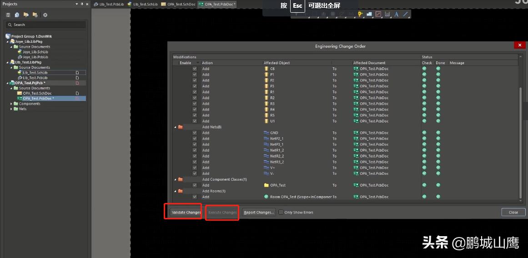Select the yellow place pad/via tool

pyautogui.click(x=360, y=14)
